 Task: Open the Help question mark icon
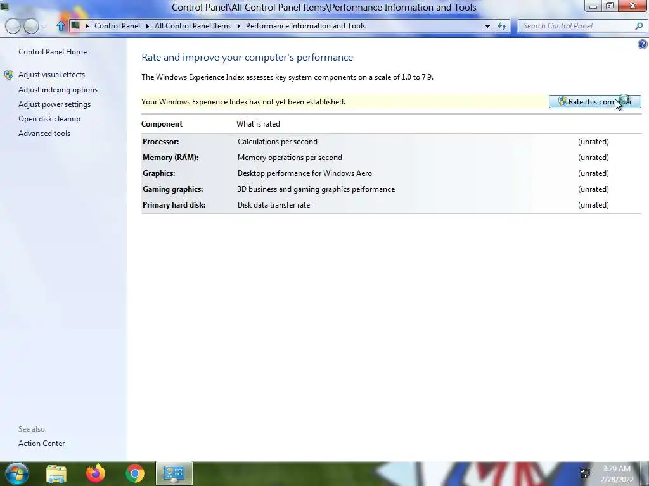[643, 44]
